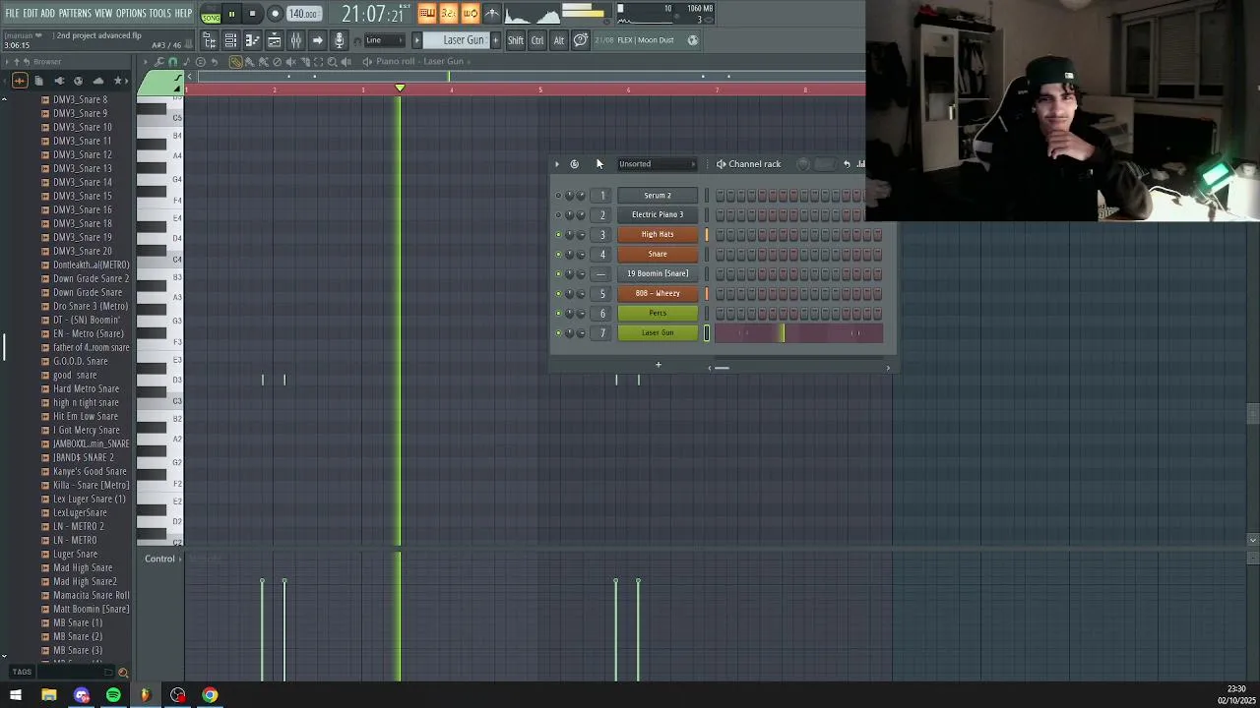Image resolution: width=1260 pixels, height=708 pixels.
Task: Click the TAGS button in browser
Action: (x=22, y=673)
